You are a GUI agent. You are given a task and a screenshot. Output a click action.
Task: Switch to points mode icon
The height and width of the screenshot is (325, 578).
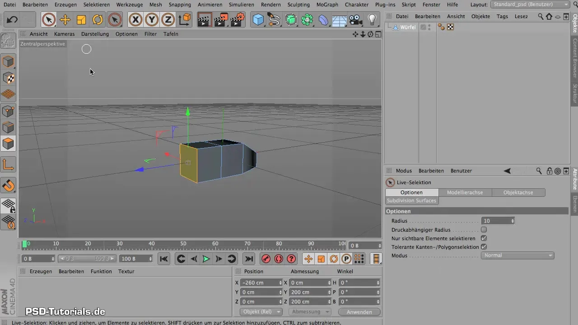point(9,111)
